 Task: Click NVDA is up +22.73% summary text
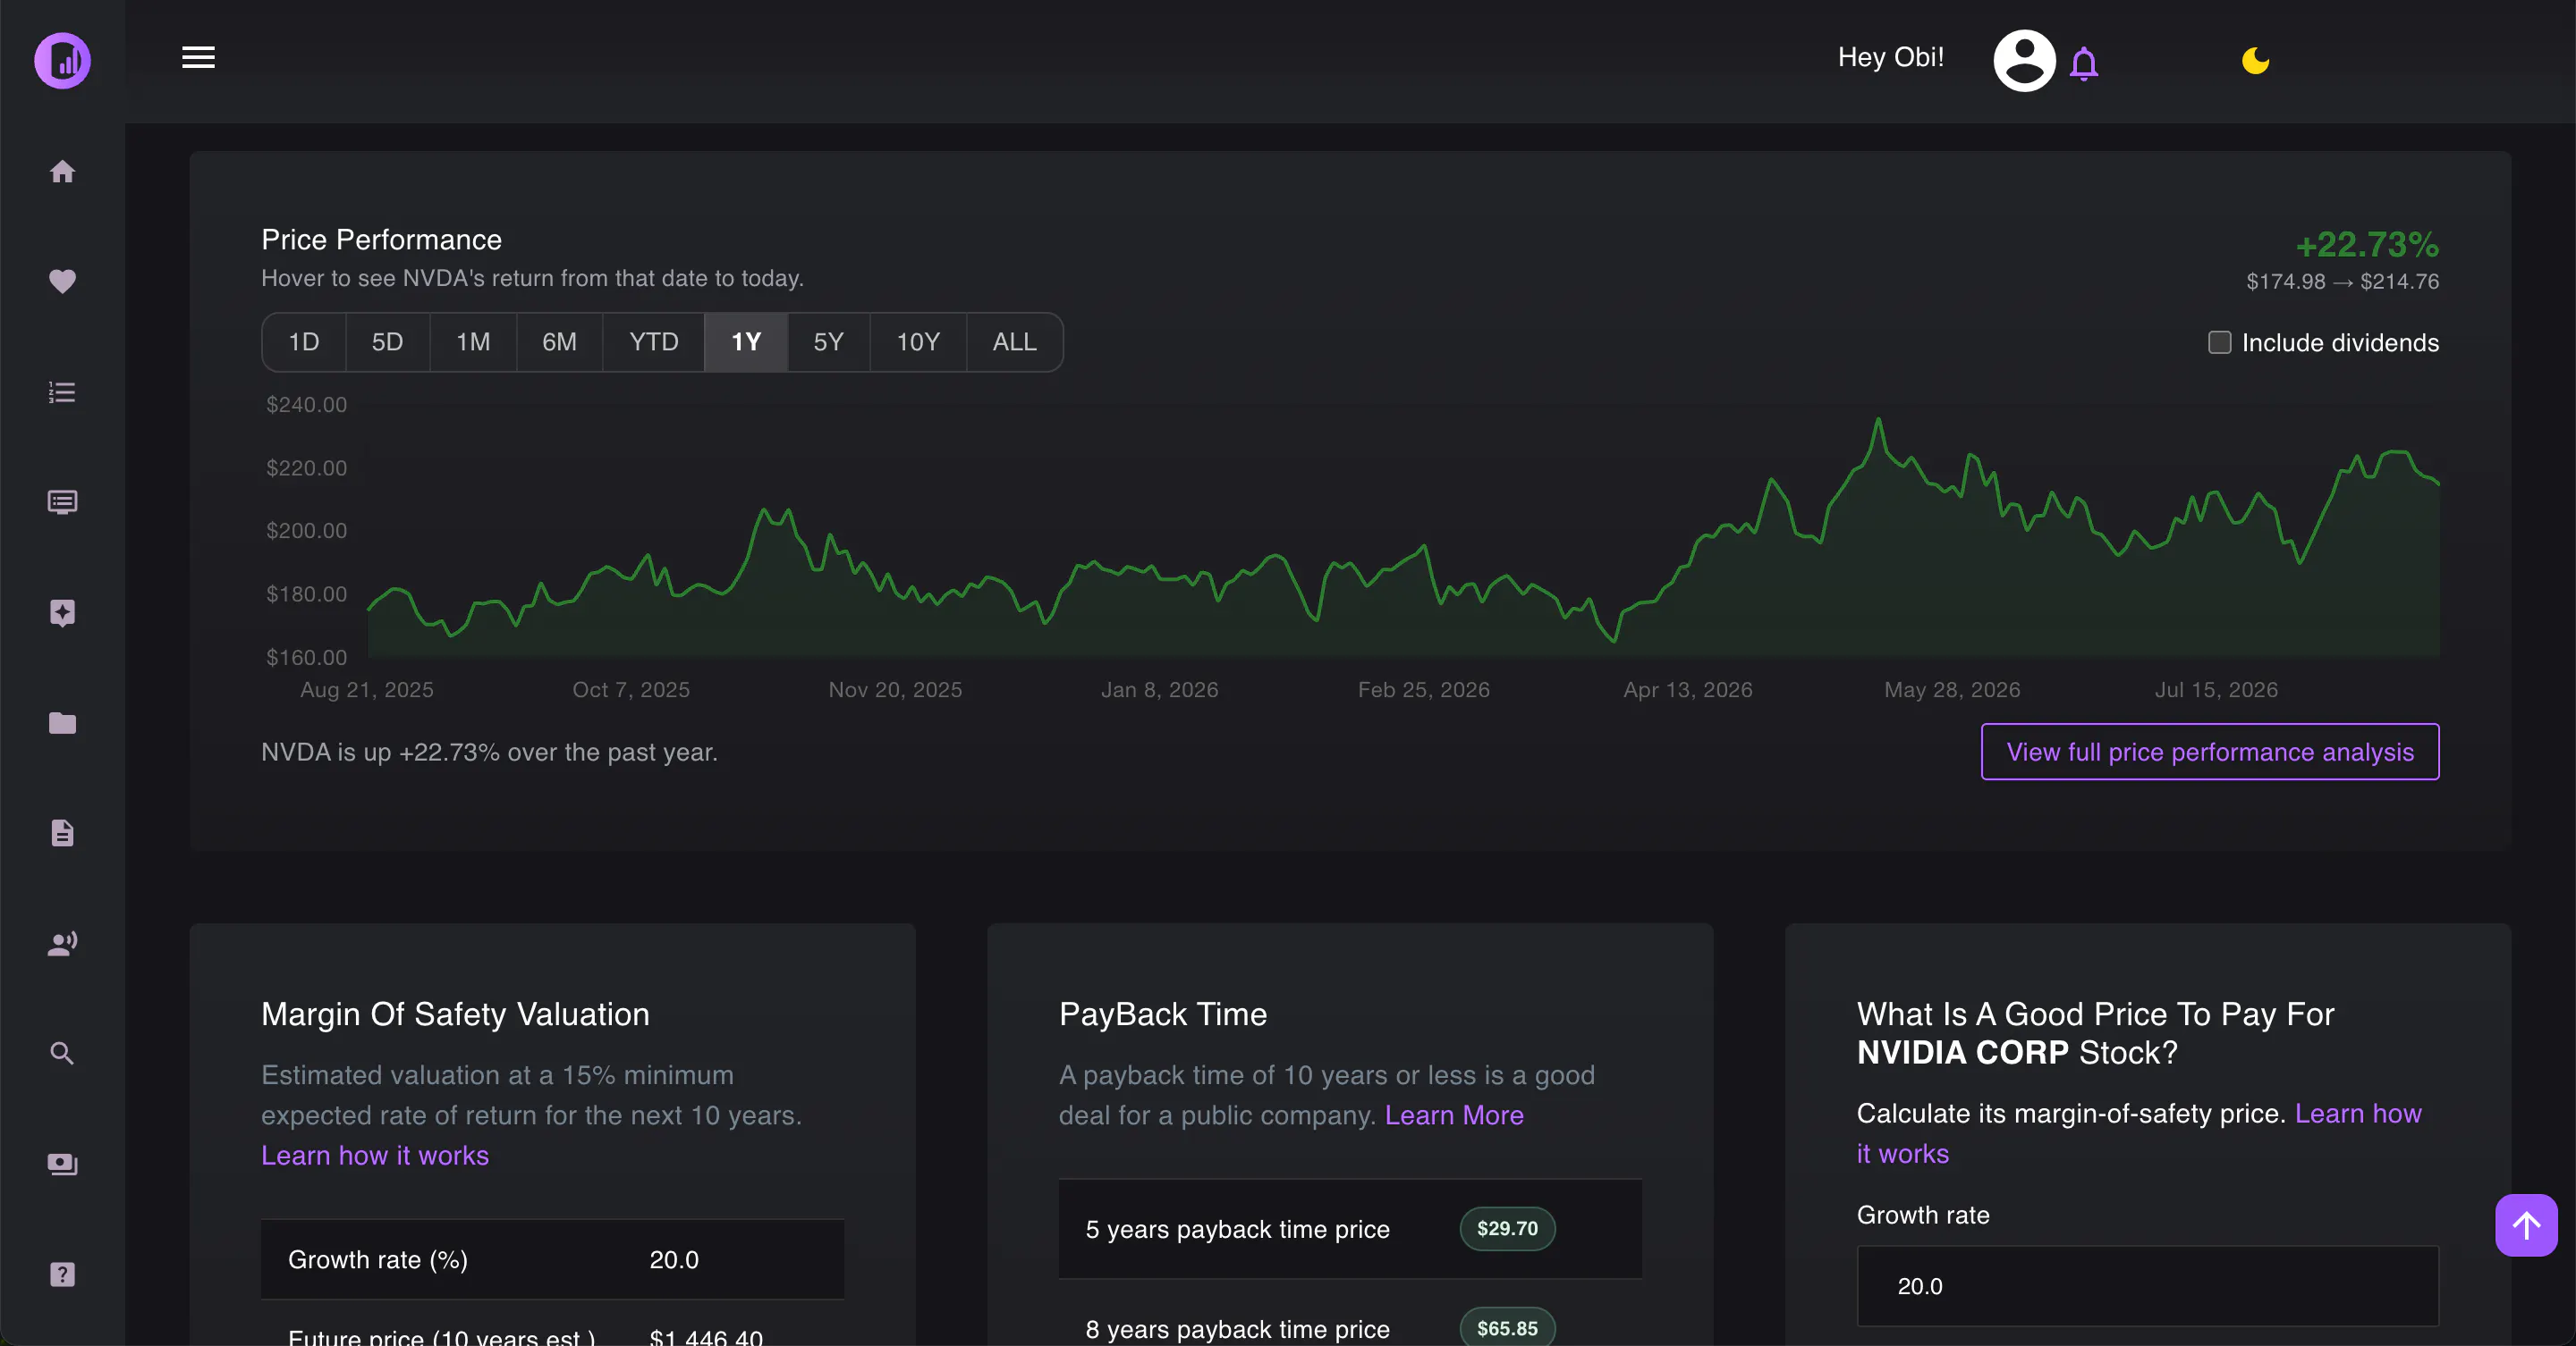[x=489, y=753]
